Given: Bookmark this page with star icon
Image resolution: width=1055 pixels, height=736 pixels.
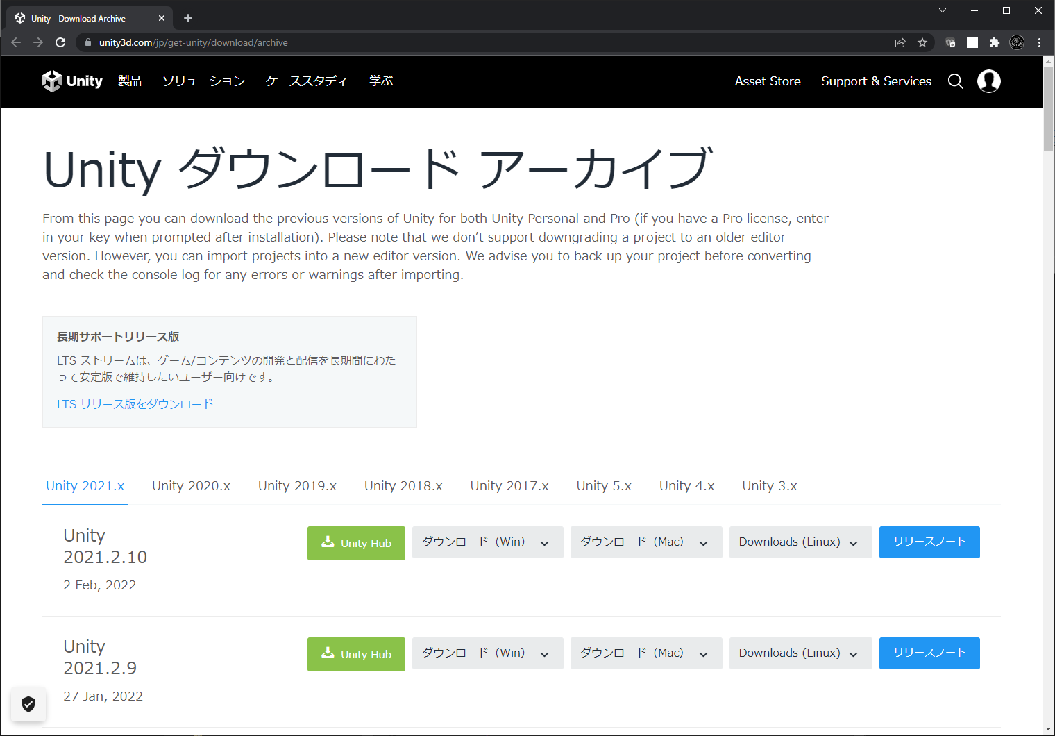Looking at the screenshot, I should click(922, 42).
